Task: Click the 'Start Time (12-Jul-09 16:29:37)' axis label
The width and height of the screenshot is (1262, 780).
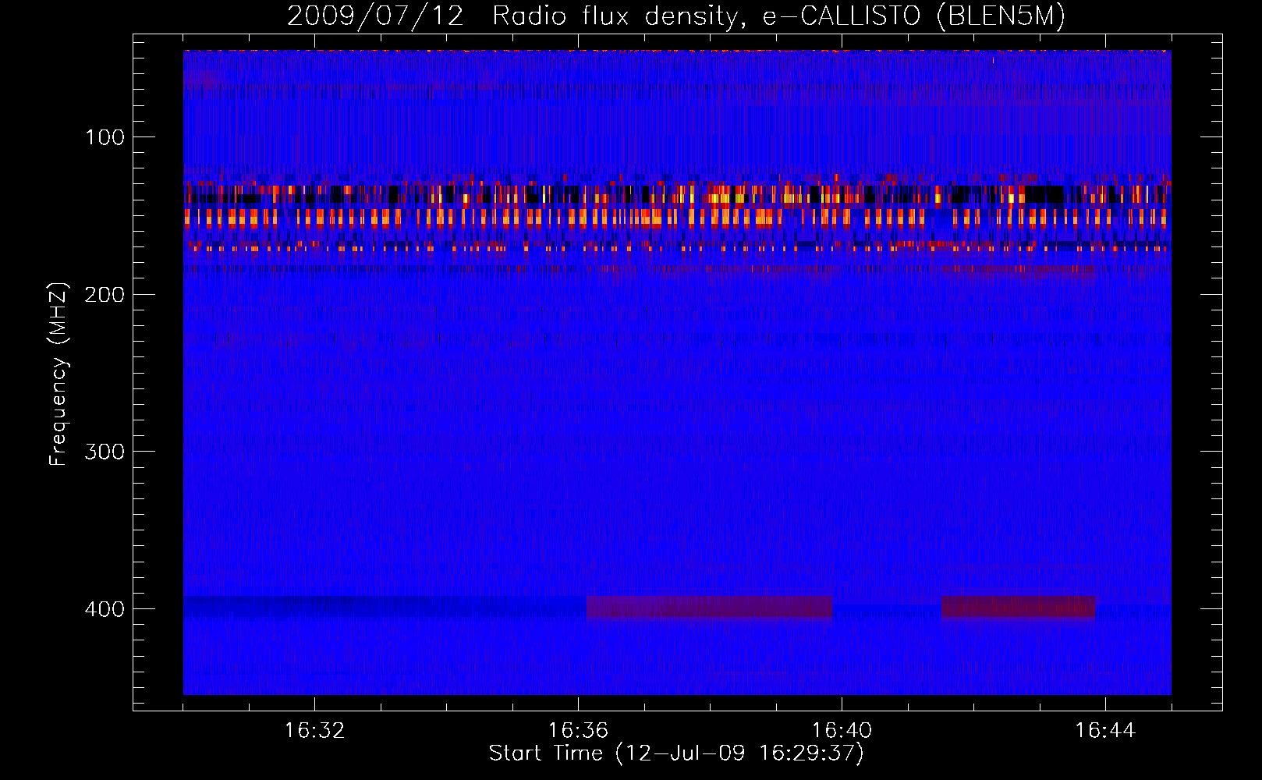Action: point(676,753)
